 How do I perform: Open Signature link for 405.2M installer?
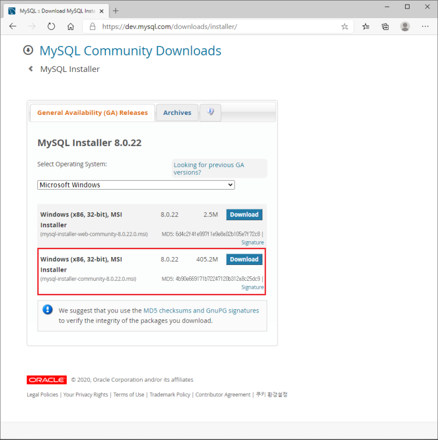252,287
